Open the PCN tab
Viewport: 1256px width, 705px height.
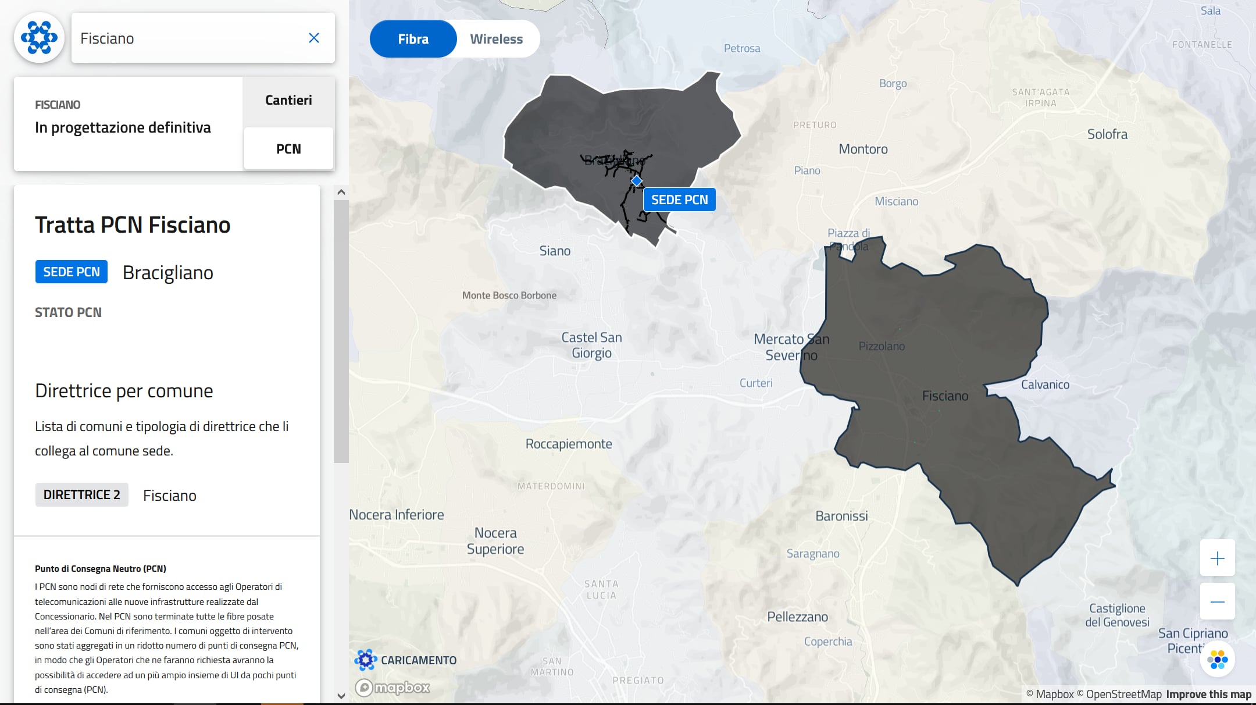point(288,149)
